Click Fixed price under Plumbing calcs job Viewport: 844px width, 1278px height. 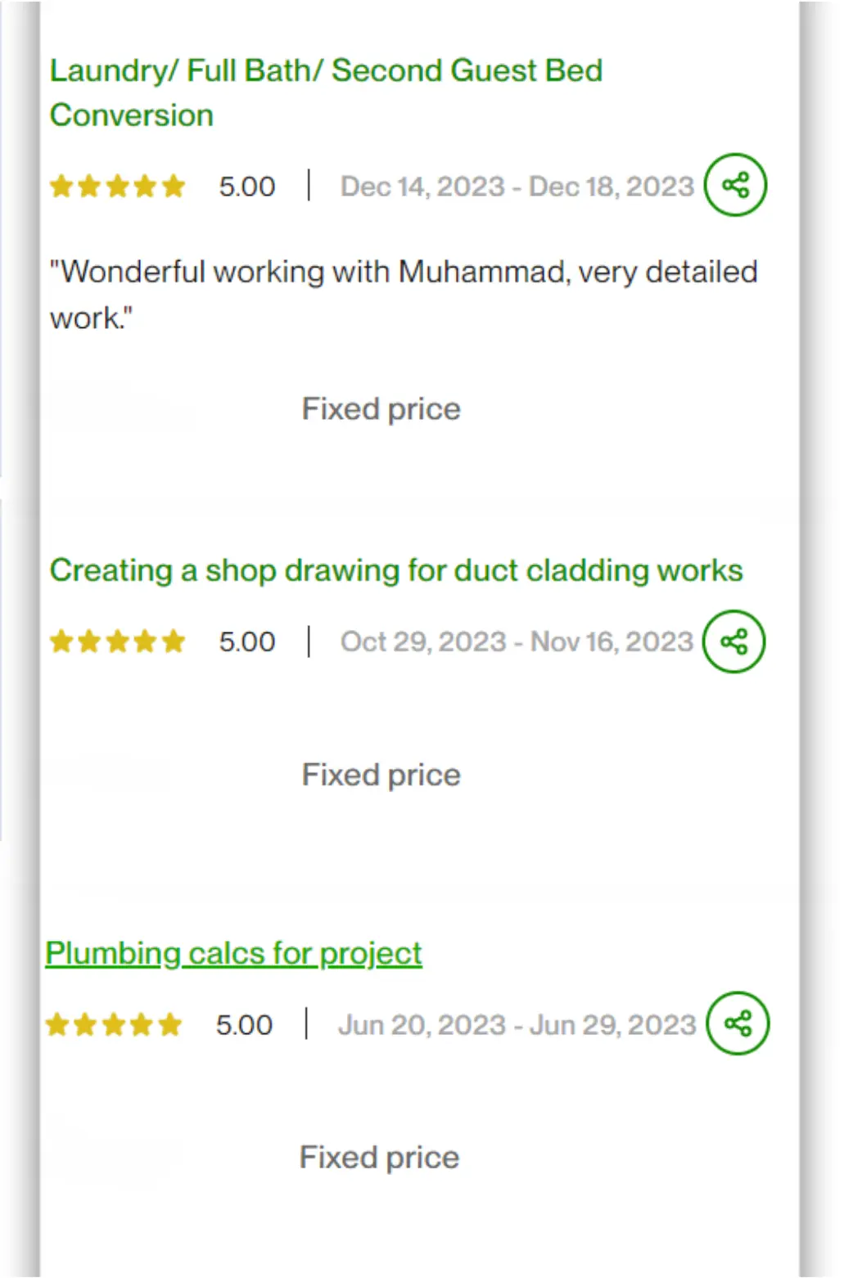379,1157
